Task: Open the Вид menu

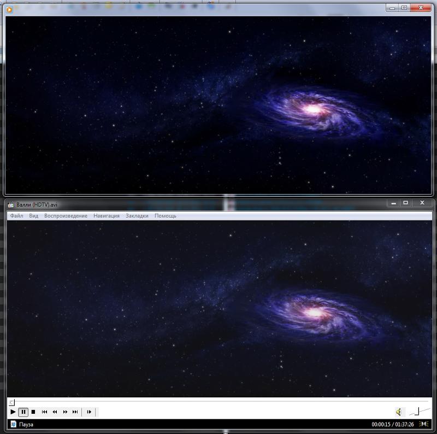Action: 34,216
